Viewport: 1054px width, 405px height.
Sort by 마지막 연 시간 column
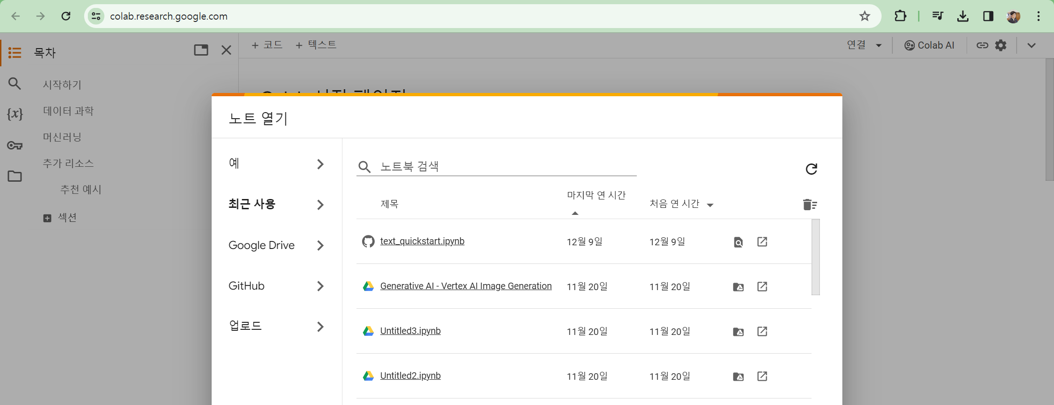click(596, 196)
